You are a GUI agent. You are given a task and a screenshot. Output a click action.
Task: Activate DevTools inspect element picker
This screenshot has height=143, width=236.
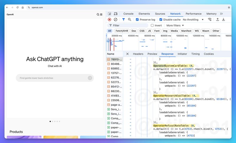109,14
